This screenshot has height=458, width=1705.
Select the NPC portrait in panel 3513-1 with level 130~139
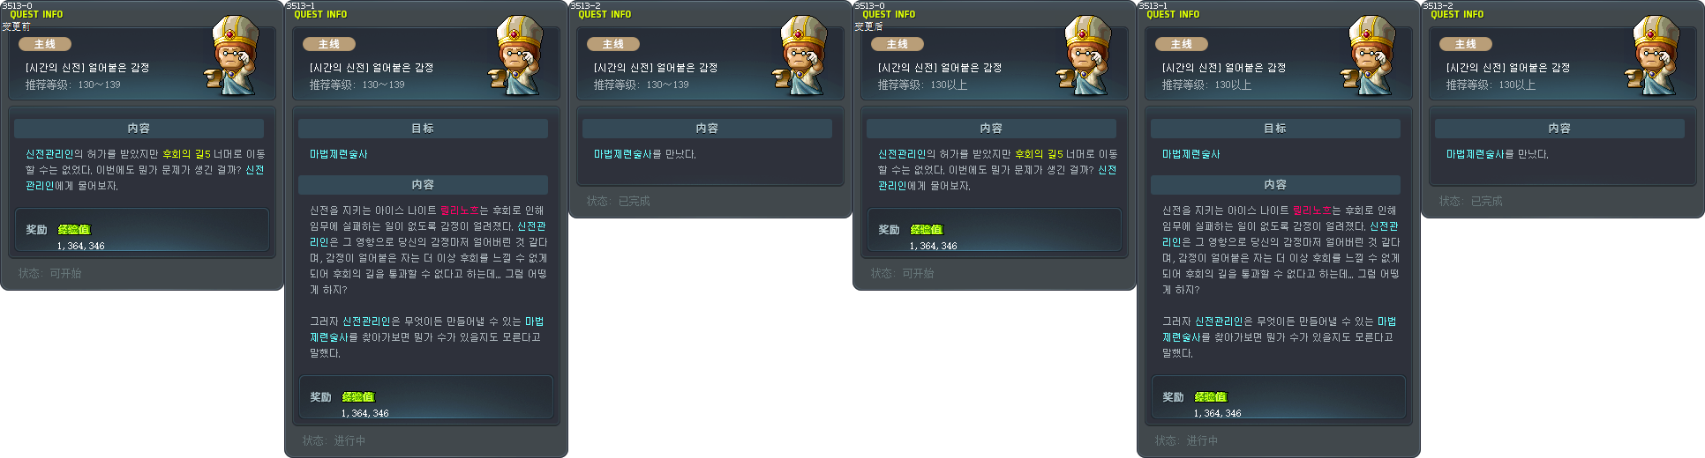pyautogui.click(x=518, y=55)
